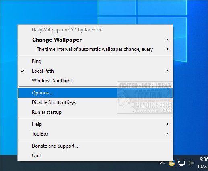Open the Change Wallpaper submenu
The width and height of the screenshot is (208, 171).
[95, 40]
